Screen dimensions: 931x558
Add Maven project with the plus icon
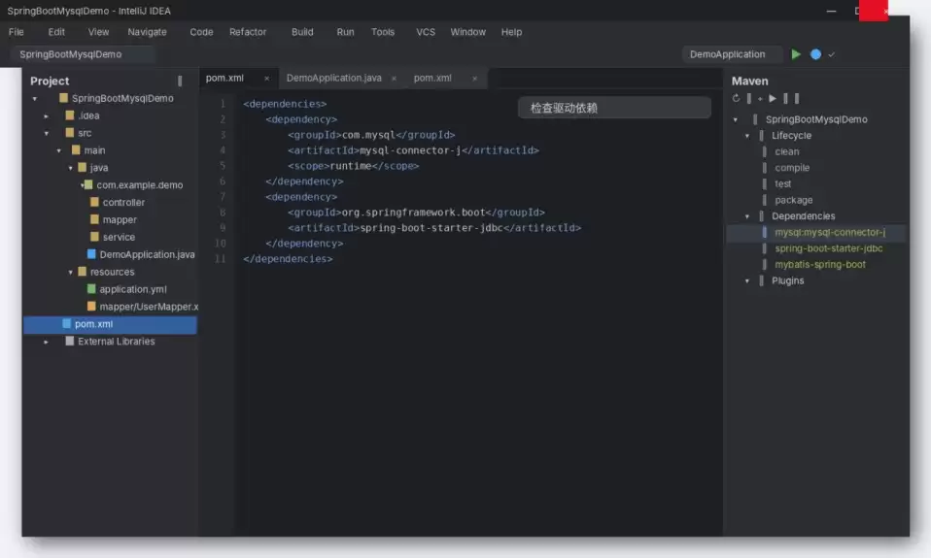760,99
